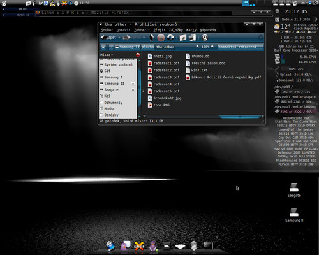This screenshot has height=255, width=319.
Task: Eject the Samsung II drive in sidebar
Action: click(133, 84)
